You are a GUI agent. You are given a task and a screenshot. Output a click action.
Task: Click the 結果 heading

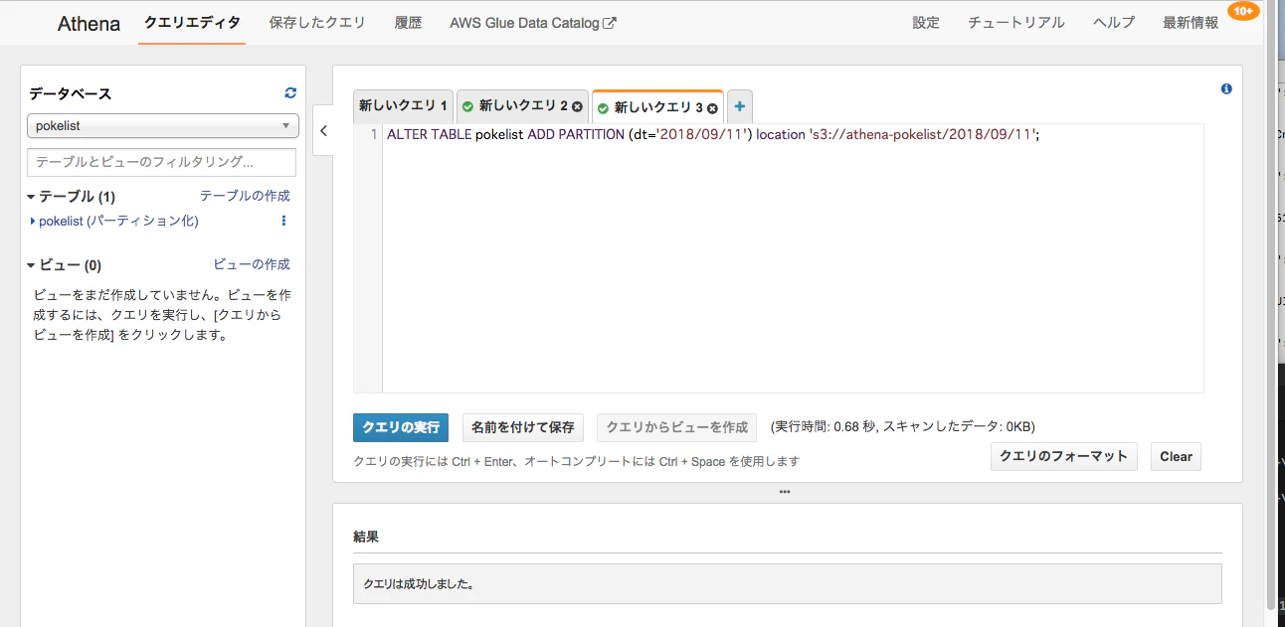pos(366,537)
